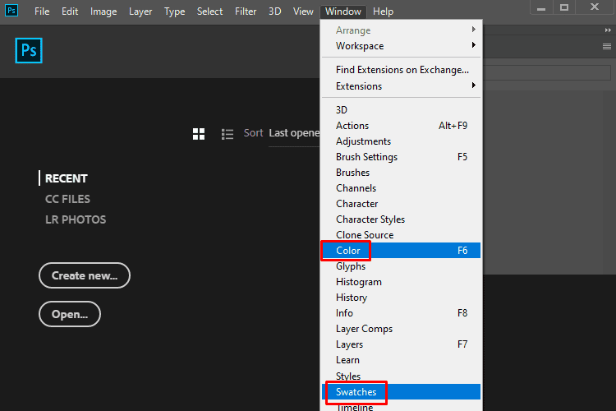Click the Create new... button
Viewport: 616px width, 411px height.
pos(85,275)
